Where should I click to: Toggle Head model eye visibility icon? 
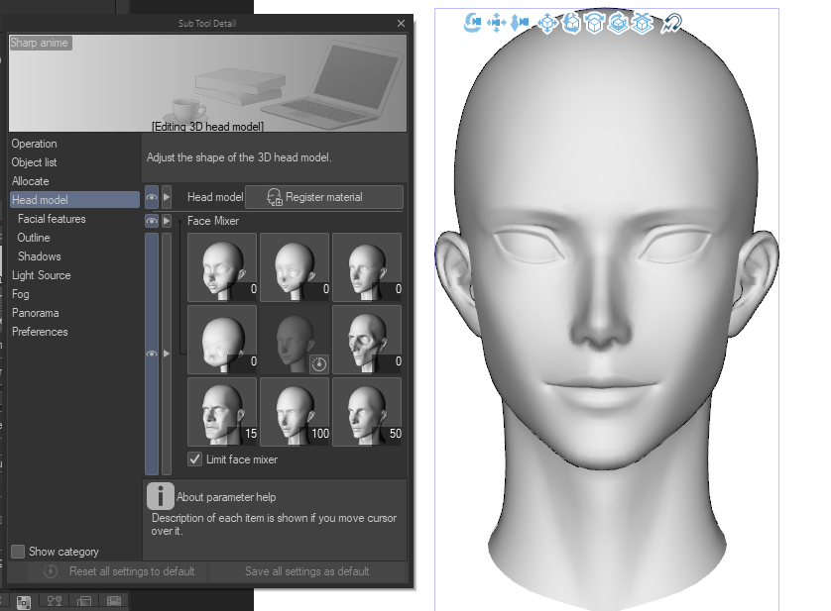pos(152,197)
